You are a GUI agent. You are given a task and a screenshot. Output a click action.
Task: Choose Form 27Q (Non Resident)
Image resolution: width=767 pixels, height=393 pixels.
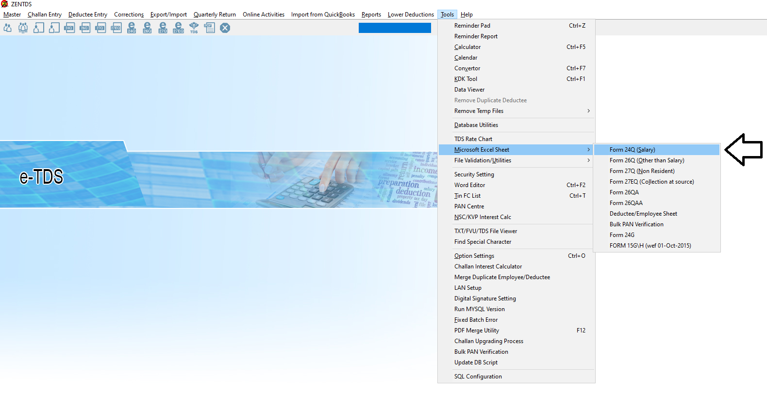657,171
